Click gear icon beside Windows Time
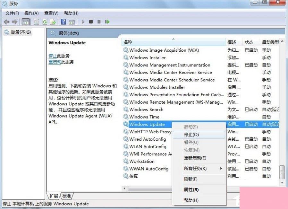Viewport: 288px width, 209px height. tap(126, 117)
